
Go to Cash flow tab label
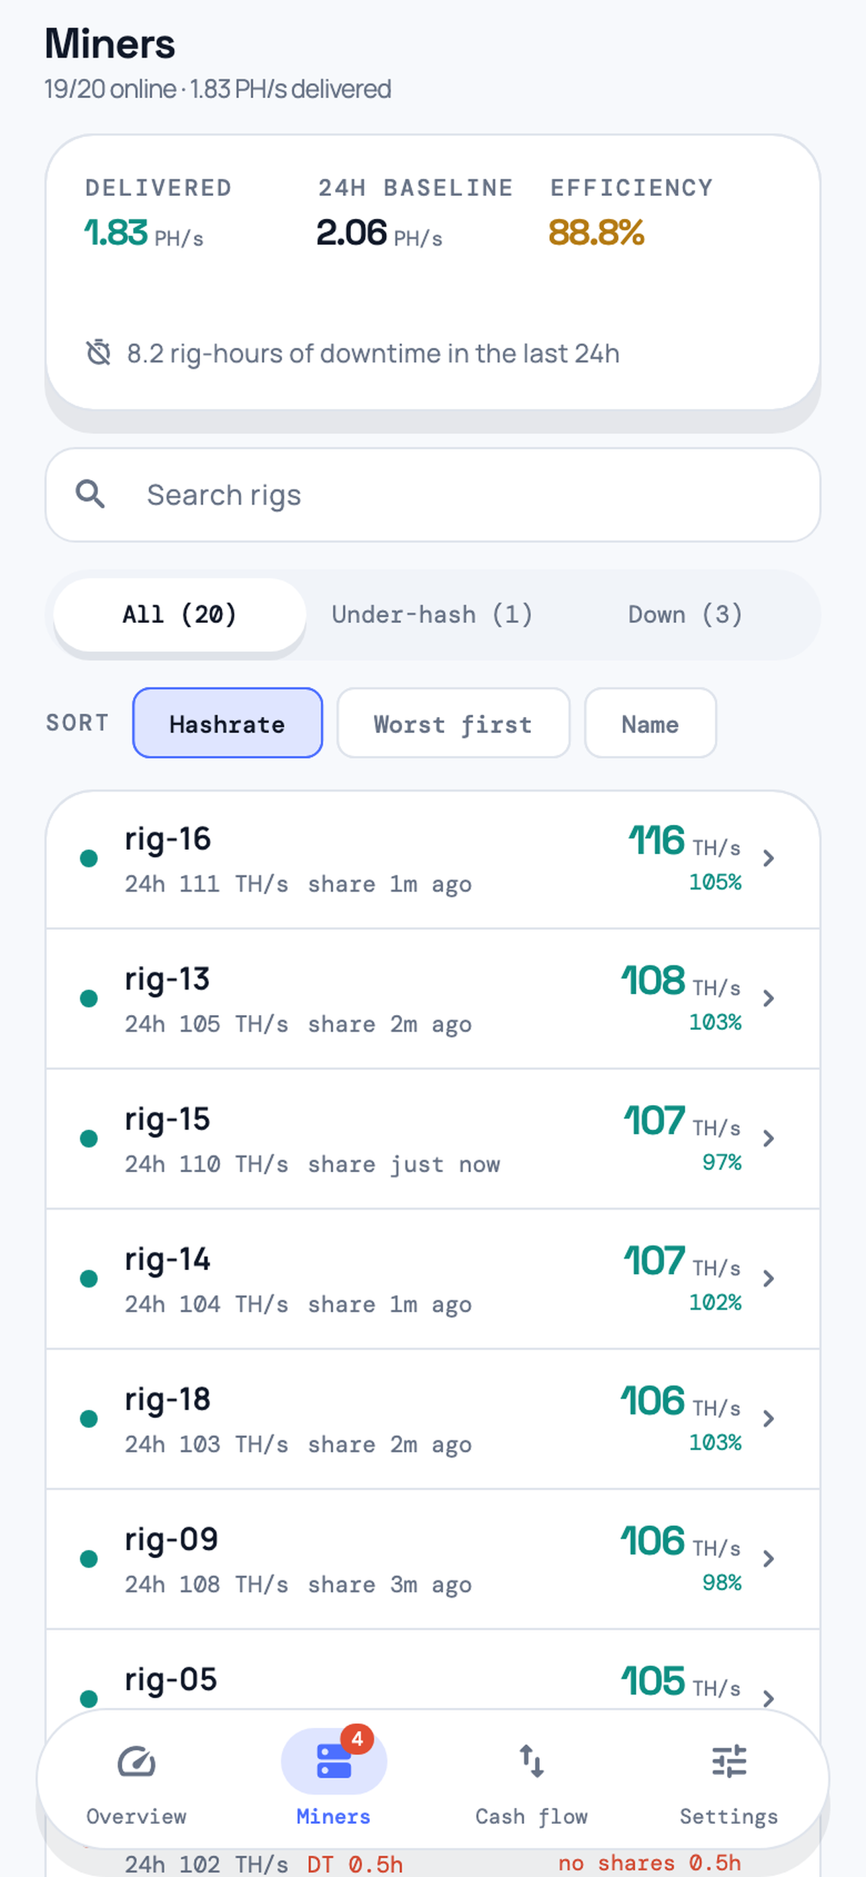click(532, 1816)
